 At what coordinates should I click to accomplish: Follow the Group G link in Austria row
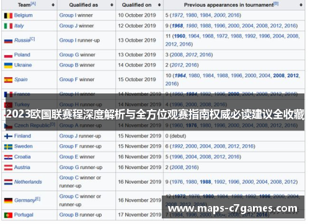[69, 168]
